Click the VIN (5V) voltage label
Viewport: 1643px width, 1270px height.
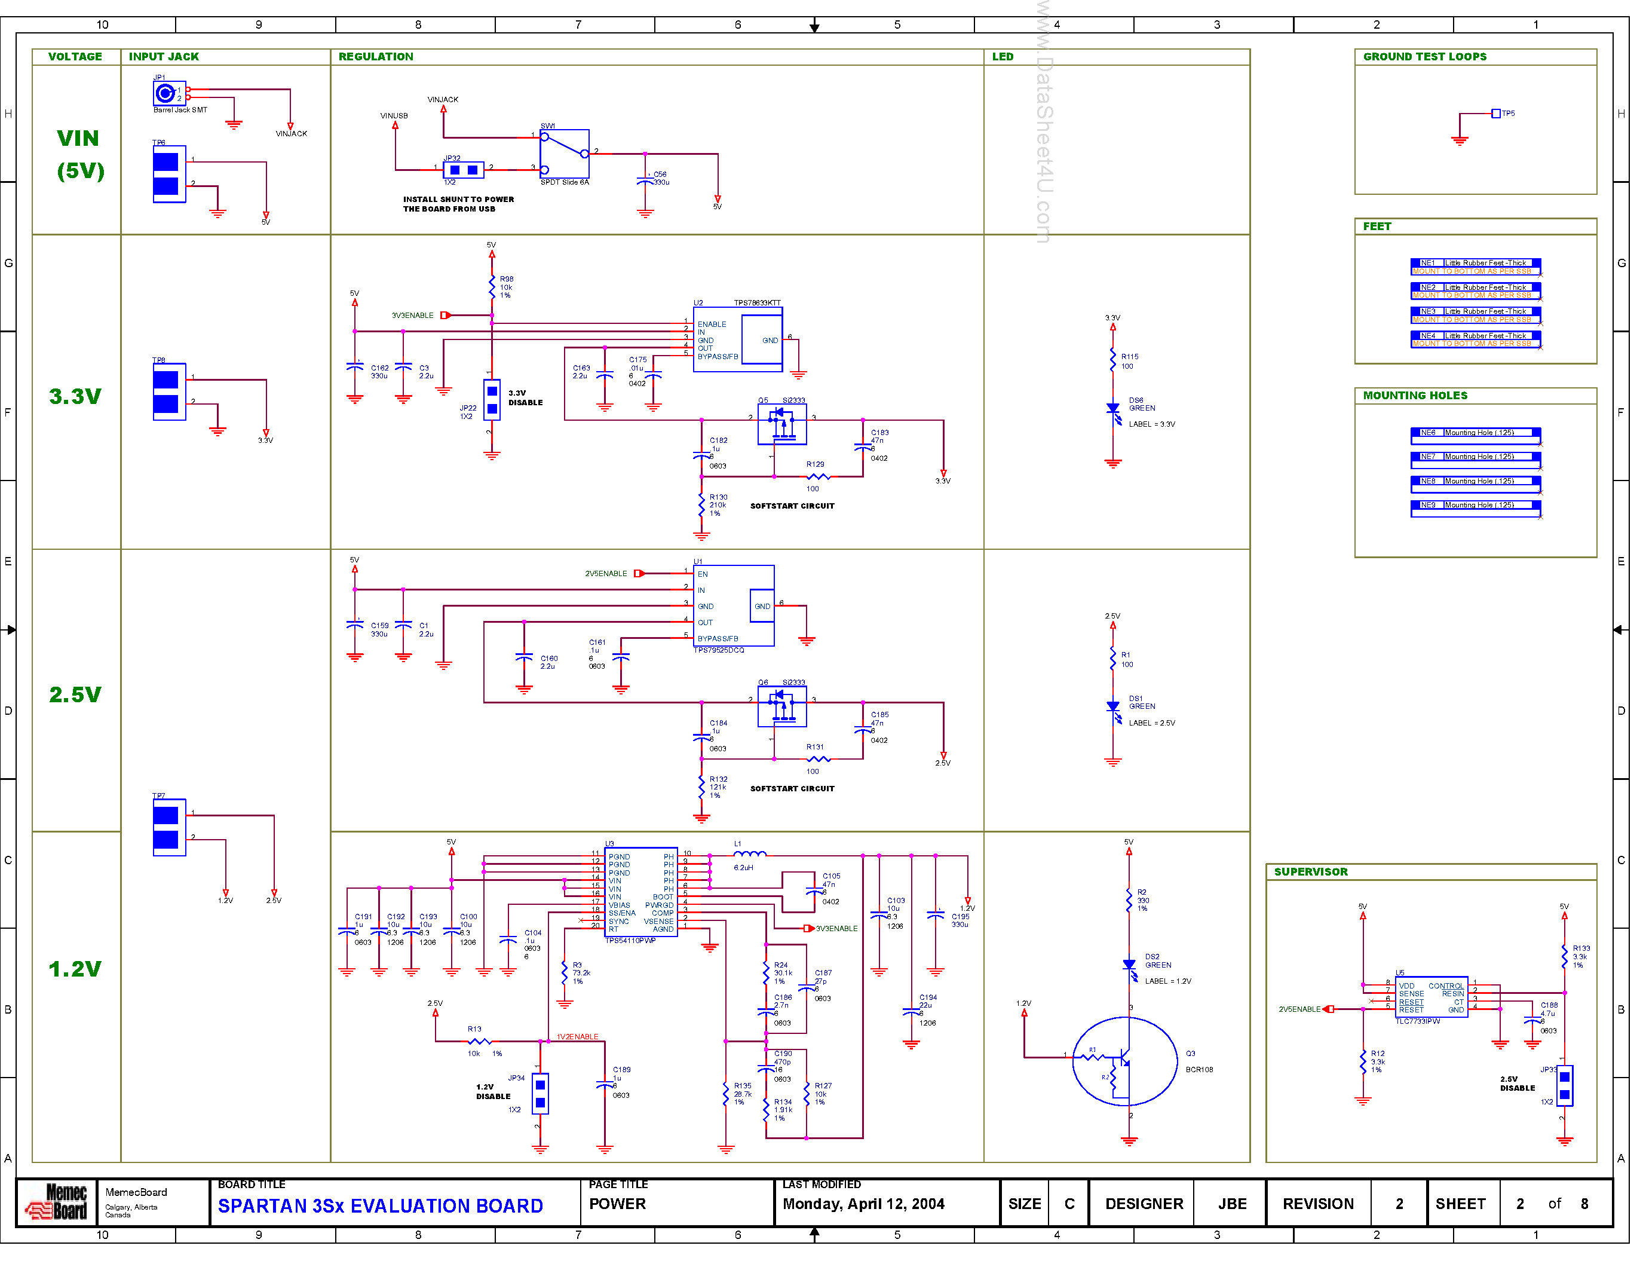coord(79,154)
